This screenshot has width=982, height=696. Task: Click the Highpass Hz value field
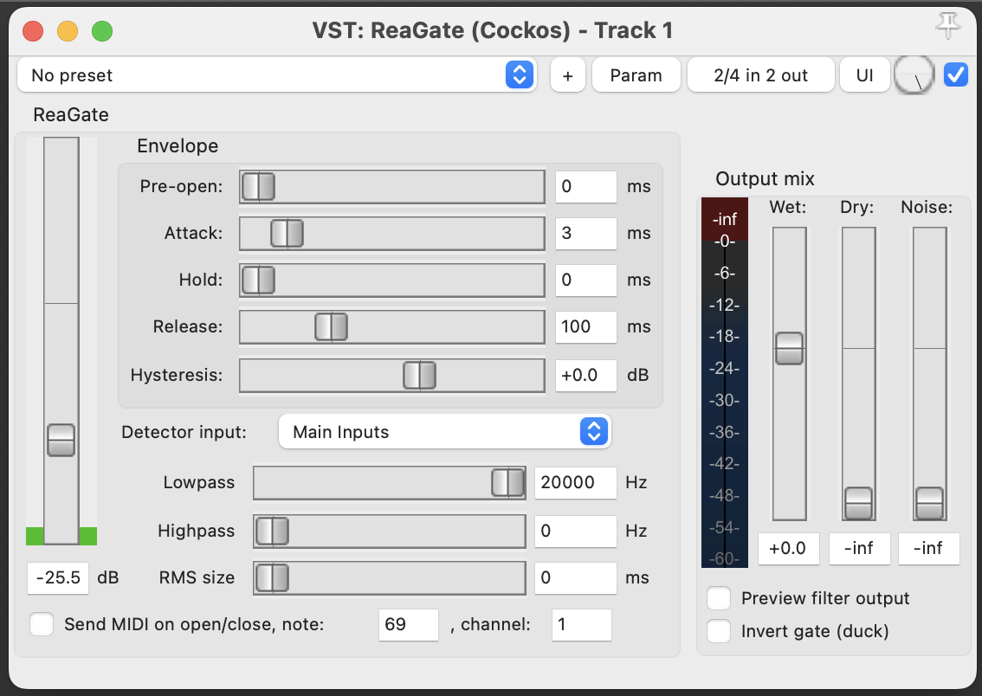point(575,532)
